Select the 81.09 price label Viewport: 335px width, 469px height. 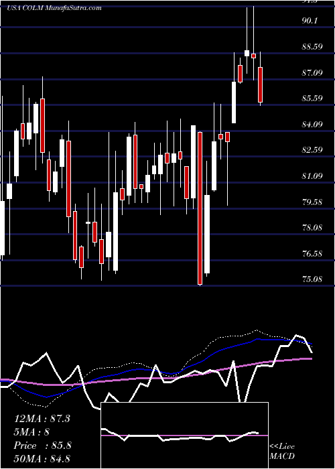[312, 176]
